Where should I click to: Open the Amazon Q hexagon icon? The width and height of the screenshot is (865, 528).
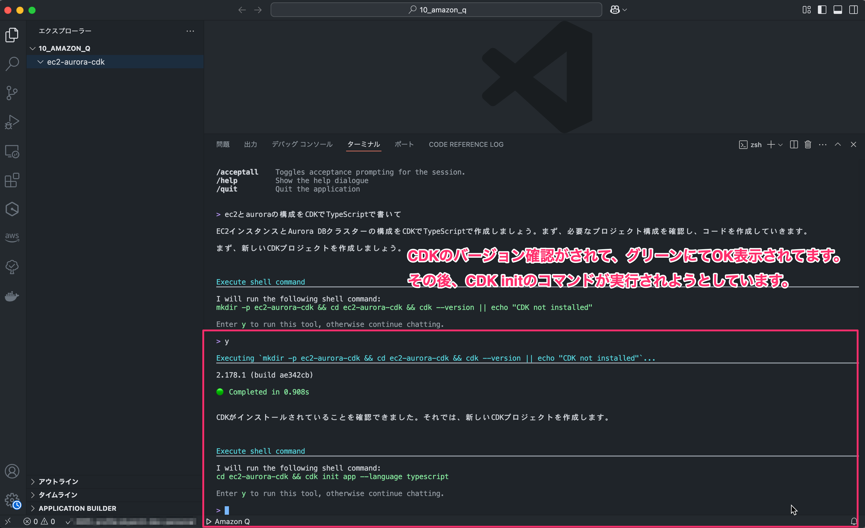point(12,209)
